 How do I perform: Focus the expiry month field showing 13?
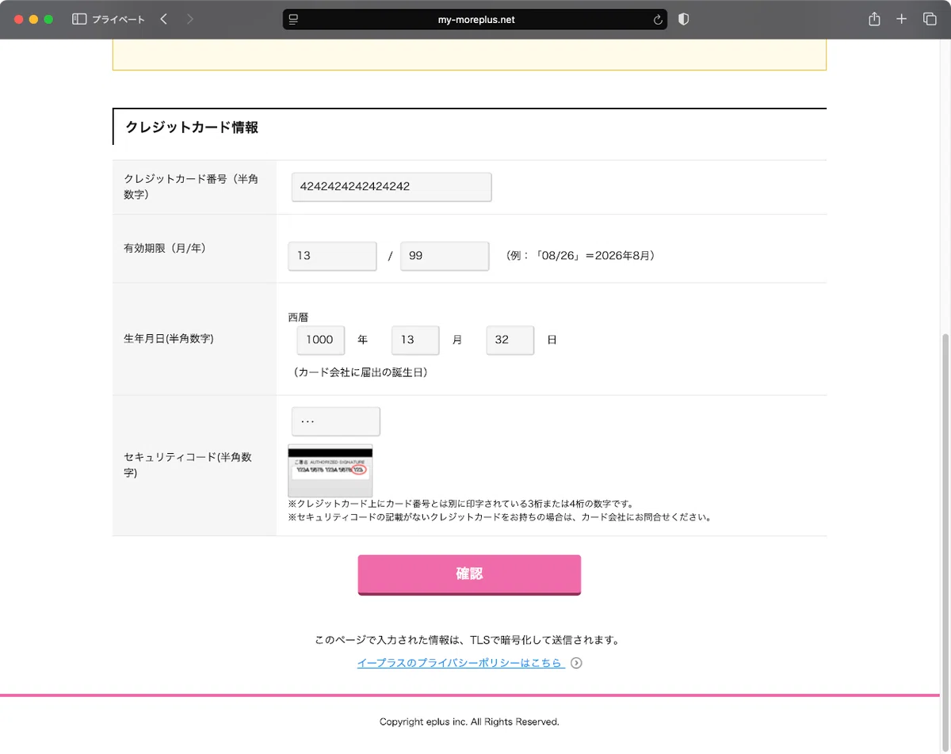tap(332, 256)
